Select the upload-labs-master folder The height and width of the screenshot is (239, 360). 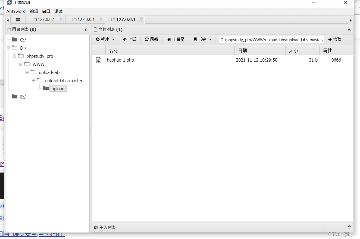point(64,81)
